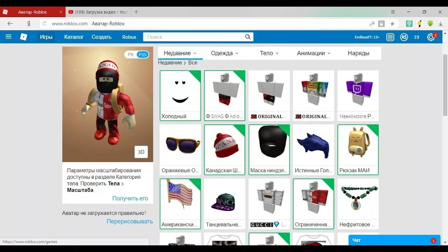Screen dimensions: 448x252
Task: Click the avatar preview image
Action: 108,104
